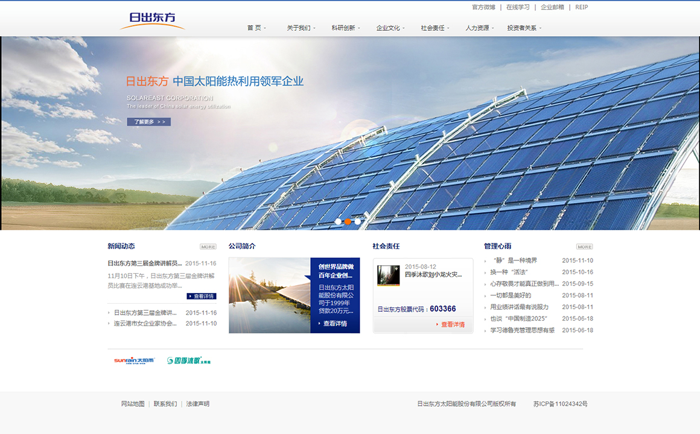Open the article 心存敬畏才能真正做到用...
The width and height of the screenshot is (700, 434).
click(524, 284)
